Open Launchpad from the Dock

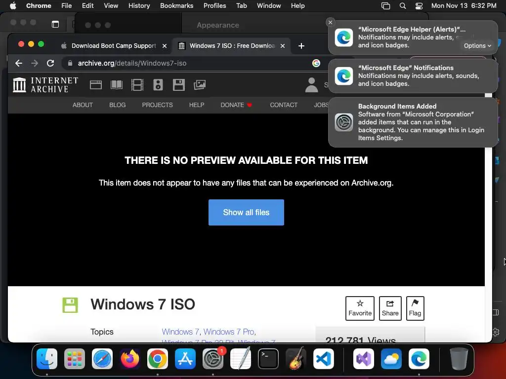(75, 359)
